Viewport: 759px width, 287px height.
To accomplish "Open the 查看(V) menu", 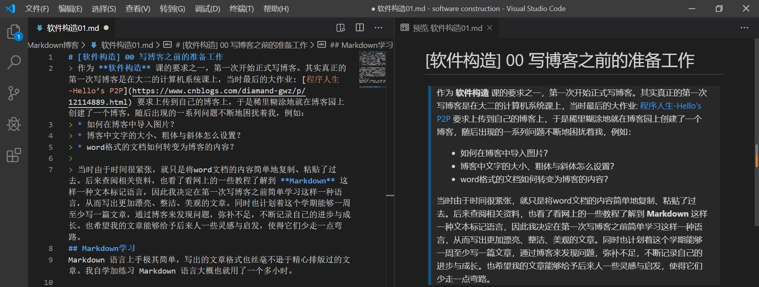I will pos(138,9).
